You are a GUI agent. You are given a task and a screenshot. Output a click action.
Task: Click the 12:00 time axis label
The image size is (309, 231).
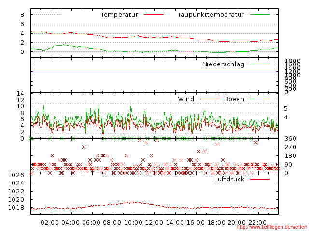click(x=154, y=223)
